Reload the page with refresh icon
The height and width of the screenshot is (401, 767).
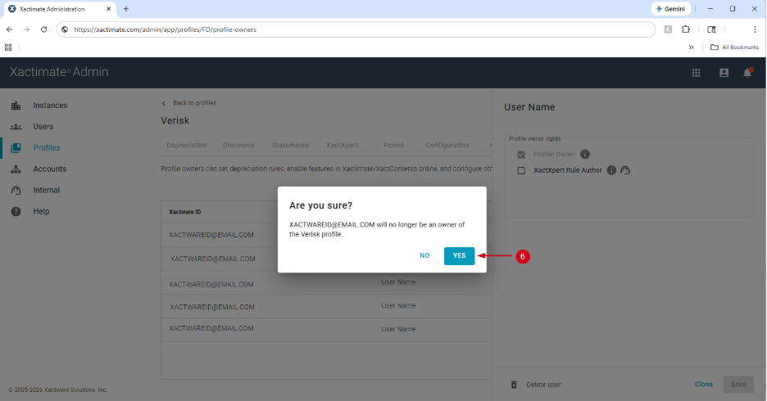click(43, 29)
